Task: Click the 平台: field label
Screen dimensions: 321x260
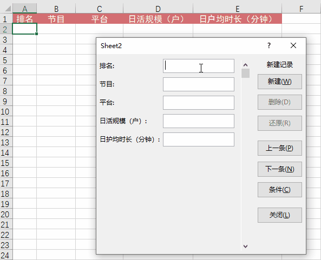Action: pyautogui.click(x=107, y=102)
